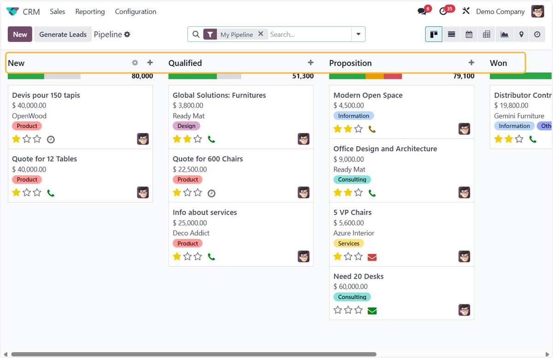The height and width of the screenshot is (358, 553).
Task: Open the activities clock icon with 35 badge
Action: 443,12
